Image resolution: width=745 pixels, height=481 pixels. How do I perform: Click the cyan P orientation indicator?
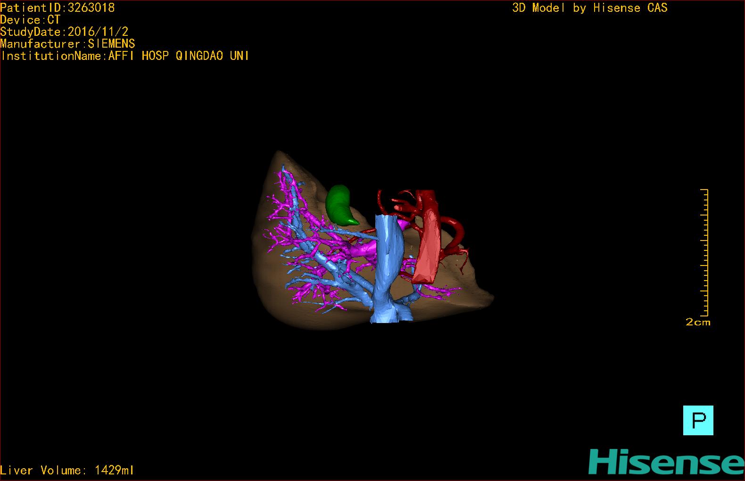point(698,420)
